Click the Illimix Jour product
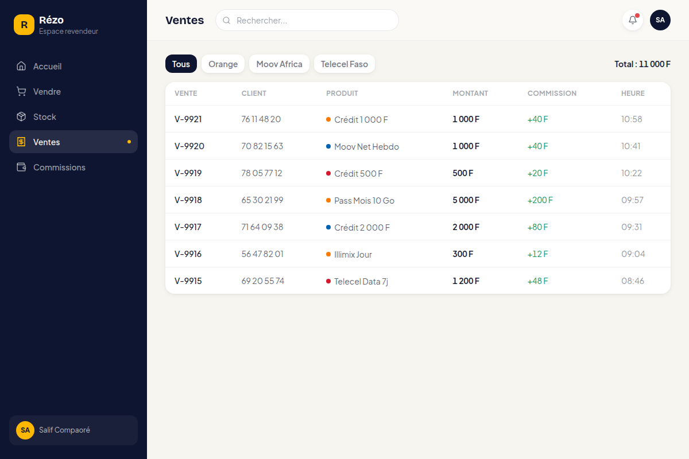This screenshot has height=459, width=689. 353,255
